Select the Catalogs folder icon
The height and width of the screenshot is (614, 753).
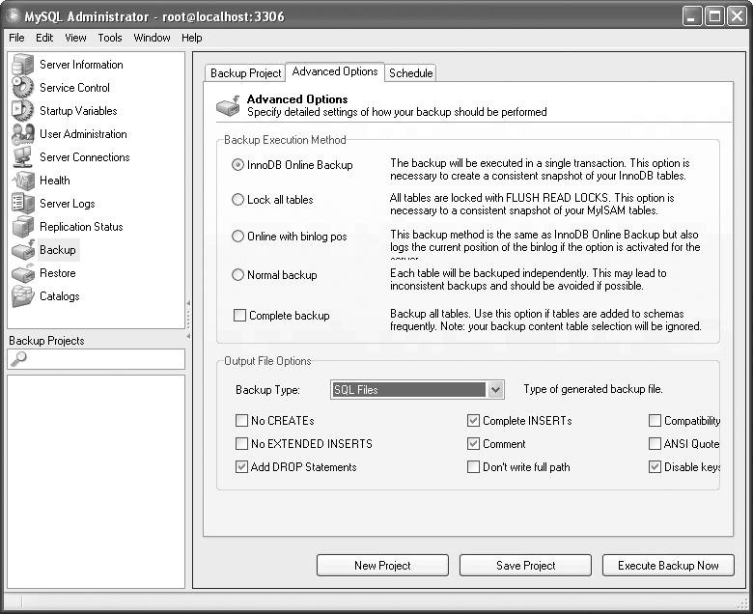coord(22,296)
